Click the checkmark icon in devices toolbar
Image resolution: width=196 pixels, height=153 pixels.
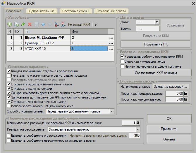pyautogui.click(x=97, y=24)
